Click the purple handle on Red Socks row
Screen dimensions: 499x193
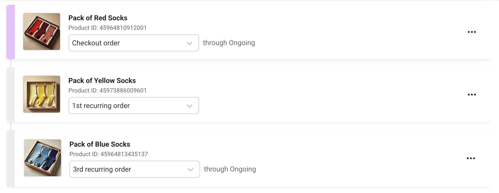tap(11, 32)
